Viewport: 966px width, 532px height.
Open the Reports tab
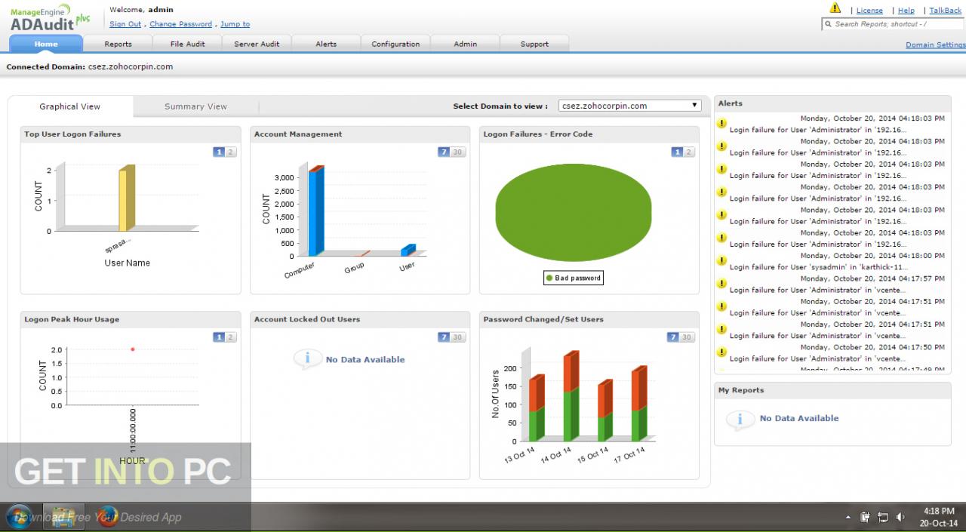click(x=118, y=44)
